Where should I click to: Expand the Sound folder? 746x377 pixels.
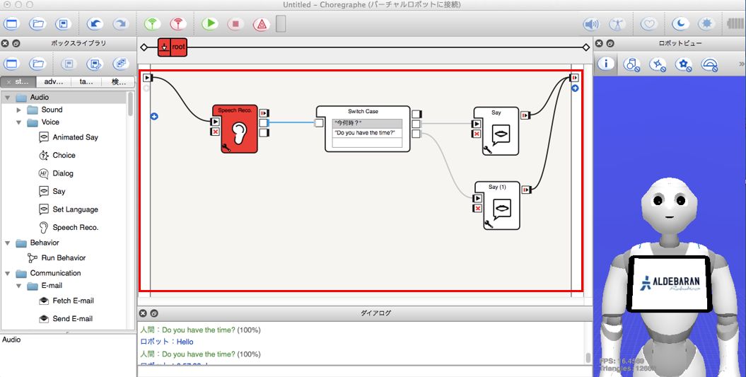coord(19,110)
